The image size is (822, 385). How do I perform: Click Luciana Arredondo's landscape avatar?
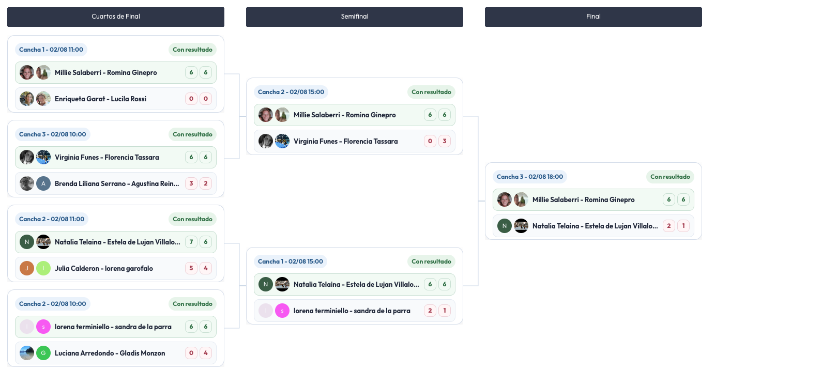[x=27, y=353]
